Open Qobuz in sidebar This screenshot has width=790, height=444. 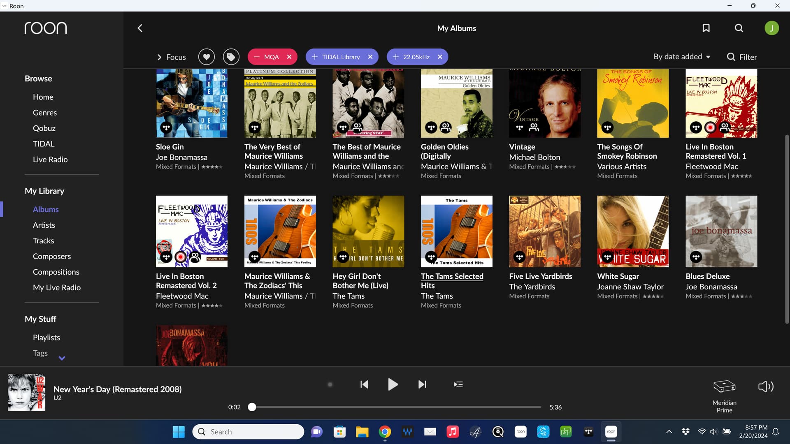coord(44,128)
